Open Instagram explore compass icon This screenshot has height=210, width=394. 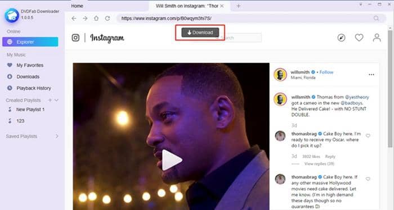pyautogui.click(x=341, y=38)
